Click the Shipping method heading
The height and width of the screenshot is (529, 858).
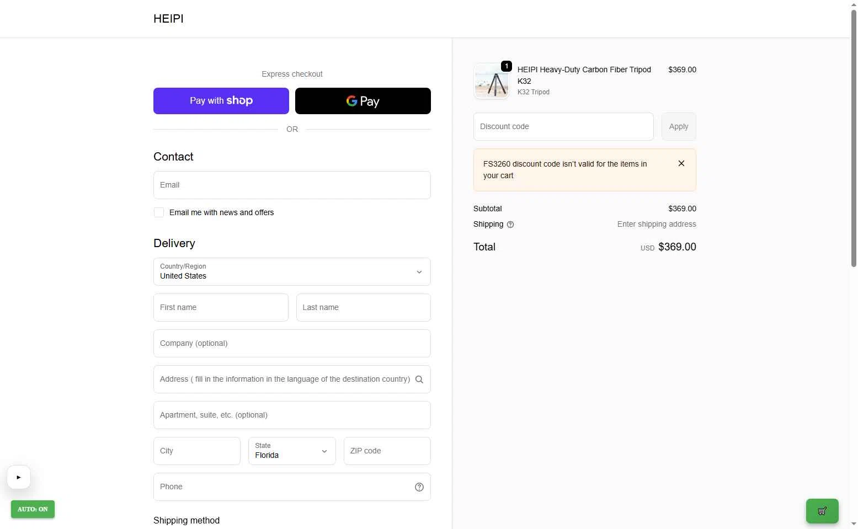tap(186, 520)
